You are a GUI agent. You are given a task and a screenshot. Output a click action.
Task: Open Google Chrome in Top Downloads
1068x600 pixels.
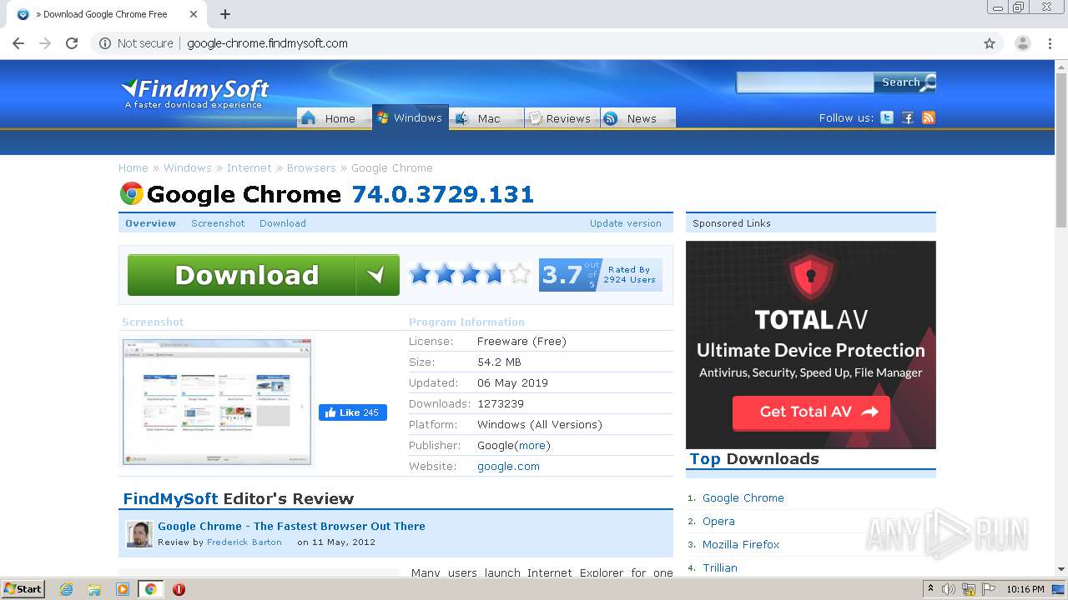coord(743,497)
